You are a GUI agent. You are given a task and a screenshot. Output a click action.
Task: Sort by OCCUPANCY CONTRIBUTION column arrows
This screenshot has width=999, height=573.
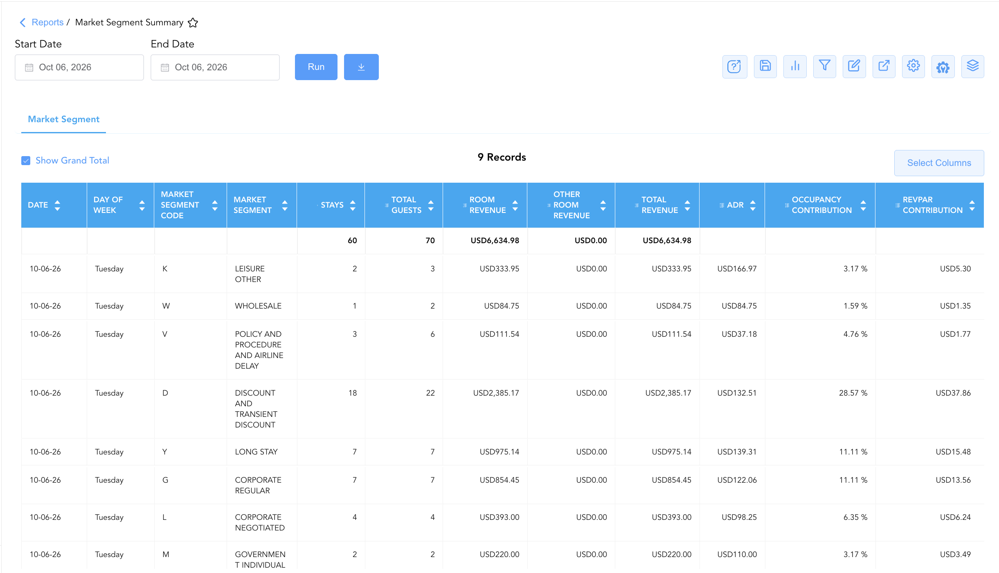(x=863, y=205)
